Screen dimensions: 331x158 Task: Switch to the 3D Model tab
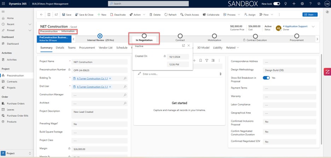pyautogui.click(x=203, y=48)
